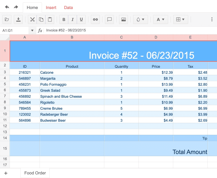Select the Radeberger Beer cell

(x=72, y=114)
